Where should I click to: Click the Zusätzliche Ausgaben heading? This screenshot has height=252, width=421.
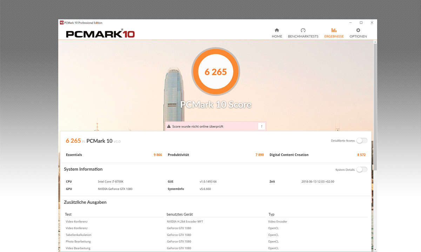[x=85, y=202]
